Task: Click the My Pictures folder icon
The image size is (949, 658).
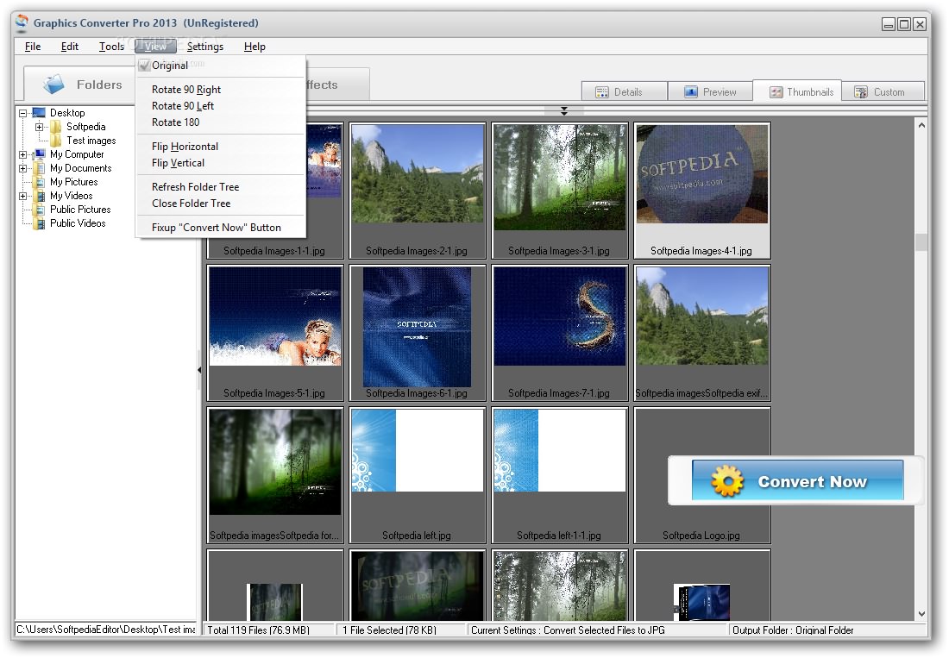Action: pos(40,182)
